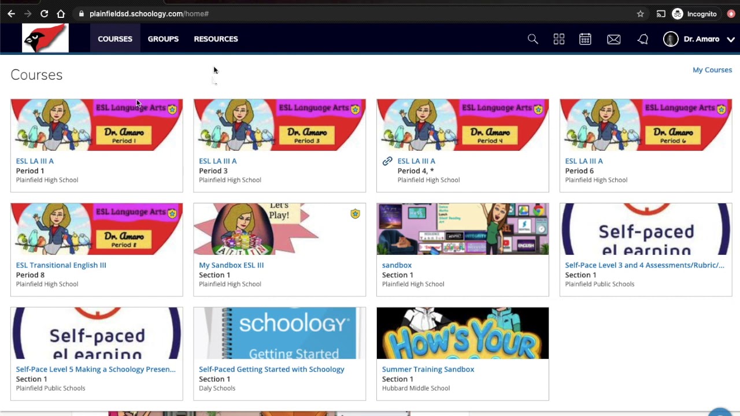Open the RESOURCES menu
740x416 pixels.
[216, 39]
